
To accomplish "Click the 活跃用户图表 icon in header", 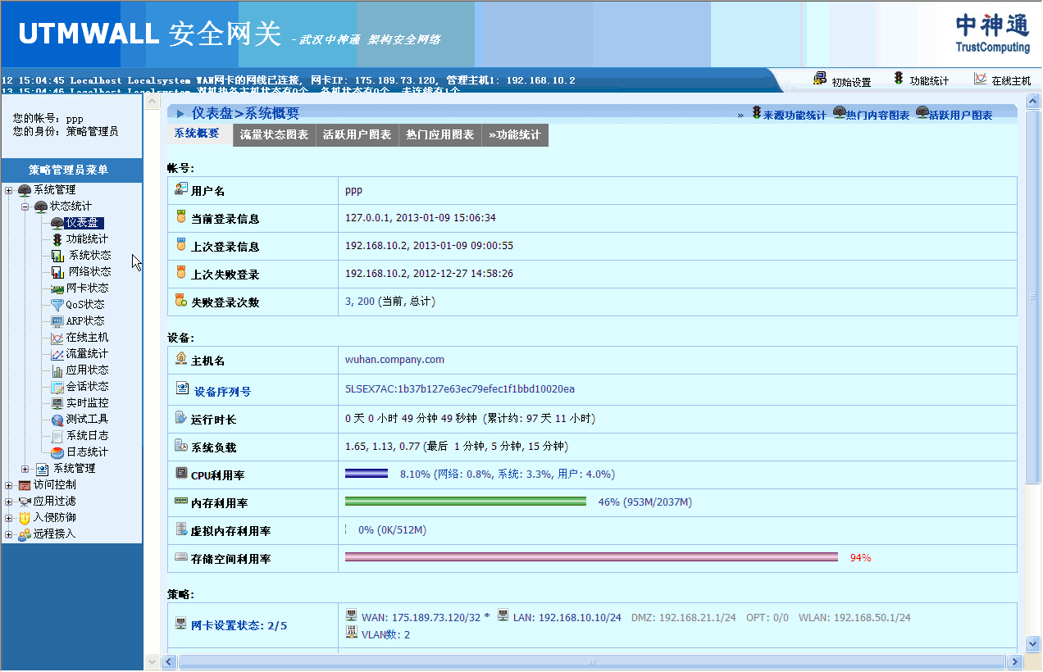I will [x=922, y=114].
